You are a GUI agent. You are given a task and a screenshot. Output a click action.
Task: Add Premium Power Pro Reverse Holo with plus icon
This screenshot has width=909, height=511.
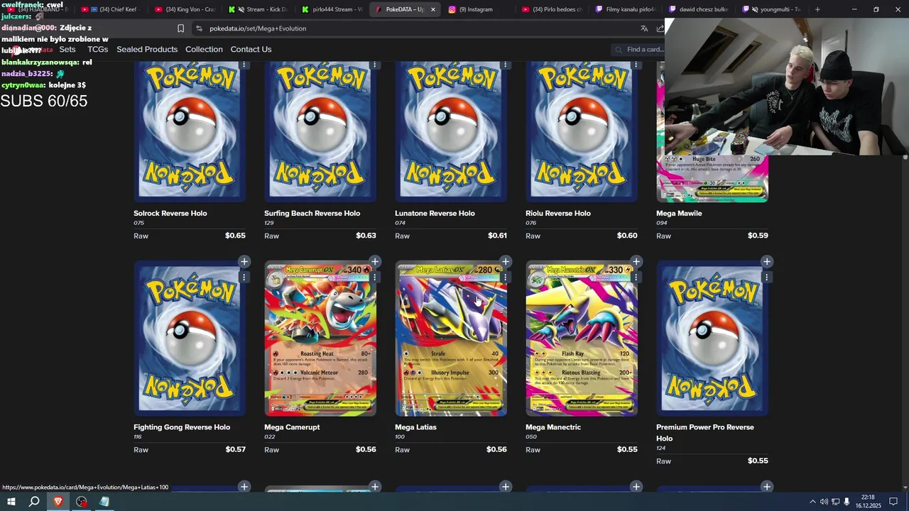[x=767, y=262]
